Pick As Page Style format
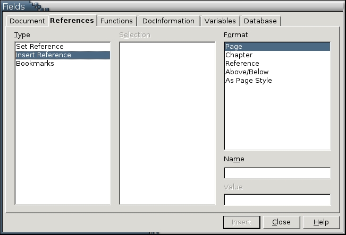346x235 pixels. pyautogui.click(x=249, y=81)
